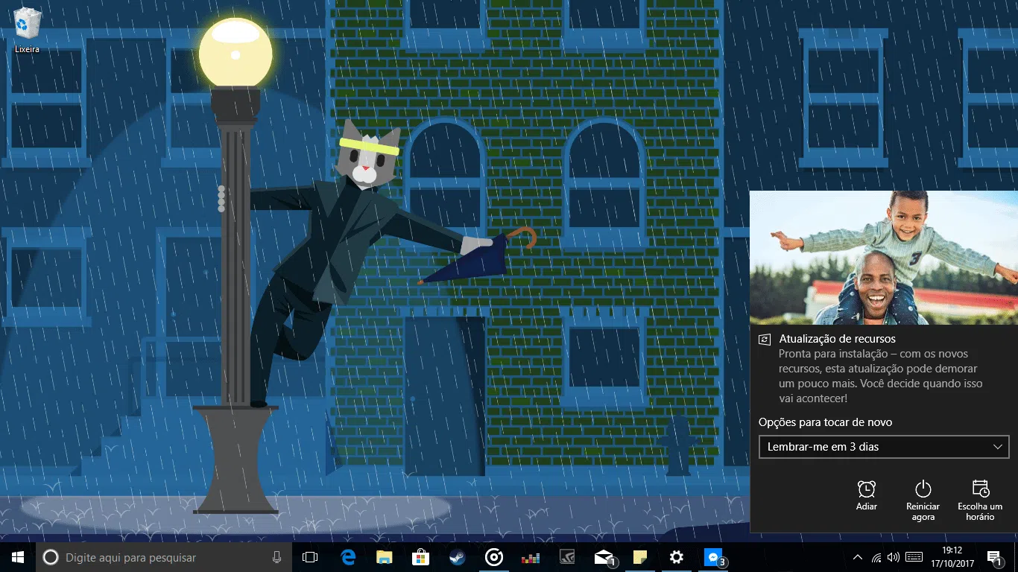Click the 'Escolha um horário' button
Image resolution: width=1018 pixels, height=572 pixels.
[980, 500]
